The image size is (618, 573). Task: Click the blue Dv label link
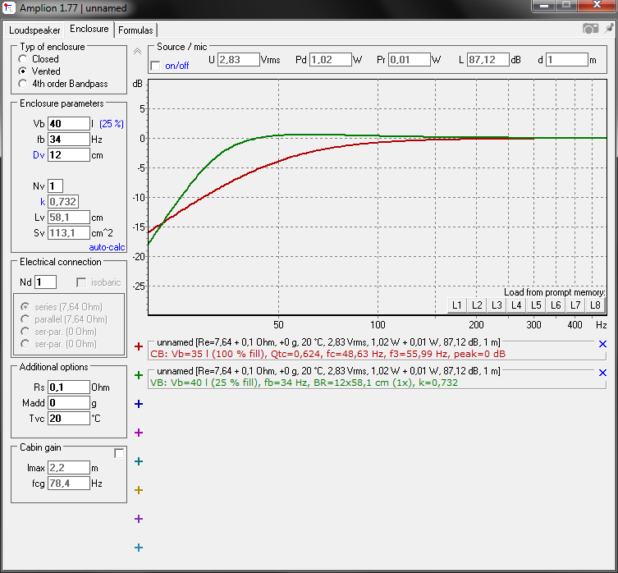click(39, 155)
